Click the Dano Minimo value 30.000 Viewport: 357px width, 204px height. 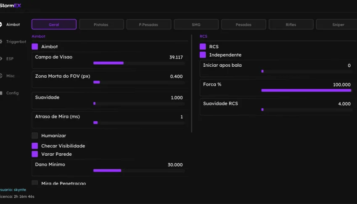pos(175,165)
